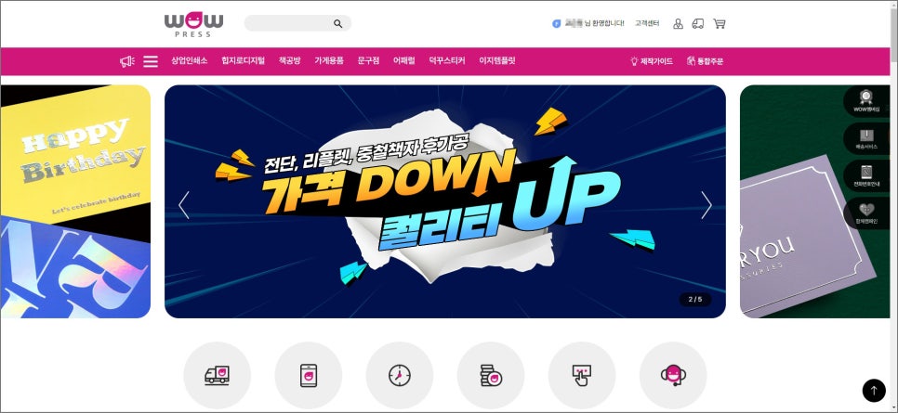Viewport: 898px width, 413px height.
Task: Click the clock circle icon
Action: [399, 375]
